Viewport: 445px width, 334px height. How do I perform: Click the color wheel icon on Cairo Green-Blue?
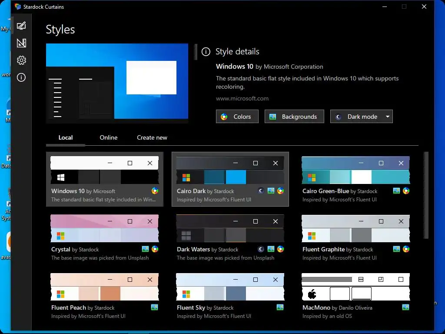(x=406, y=191)
